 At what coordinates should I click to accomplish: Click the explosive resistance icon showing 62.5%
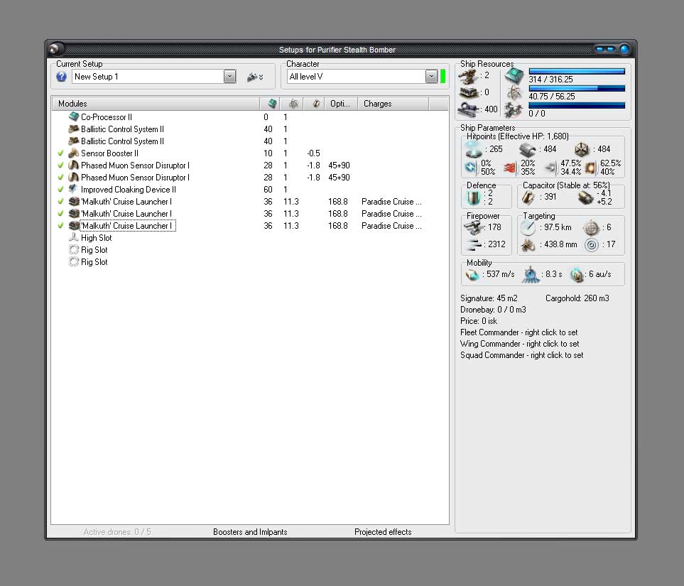[590, 168]
